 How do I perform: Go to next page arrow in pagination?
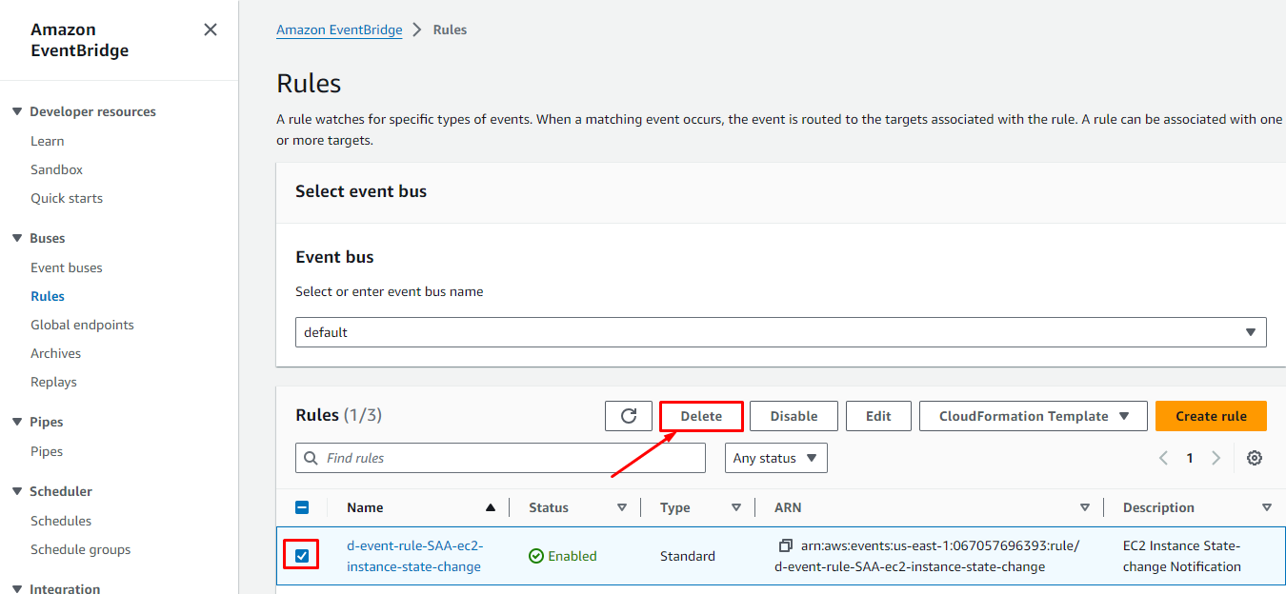pyautogui.click(x=1216, y=458)
